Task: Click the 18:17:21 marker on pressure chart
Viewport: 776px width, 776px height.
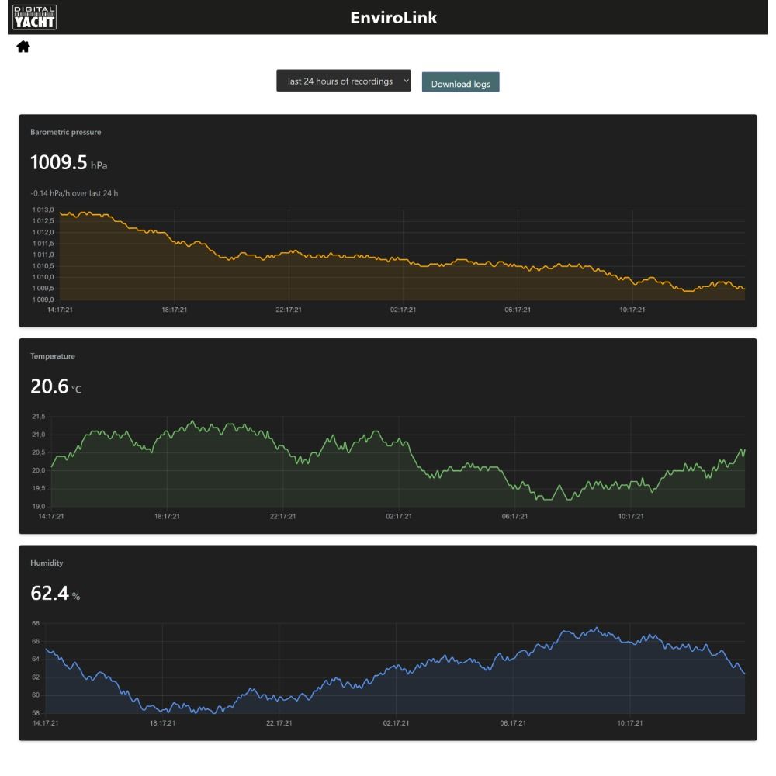Action: coord(174,310)
